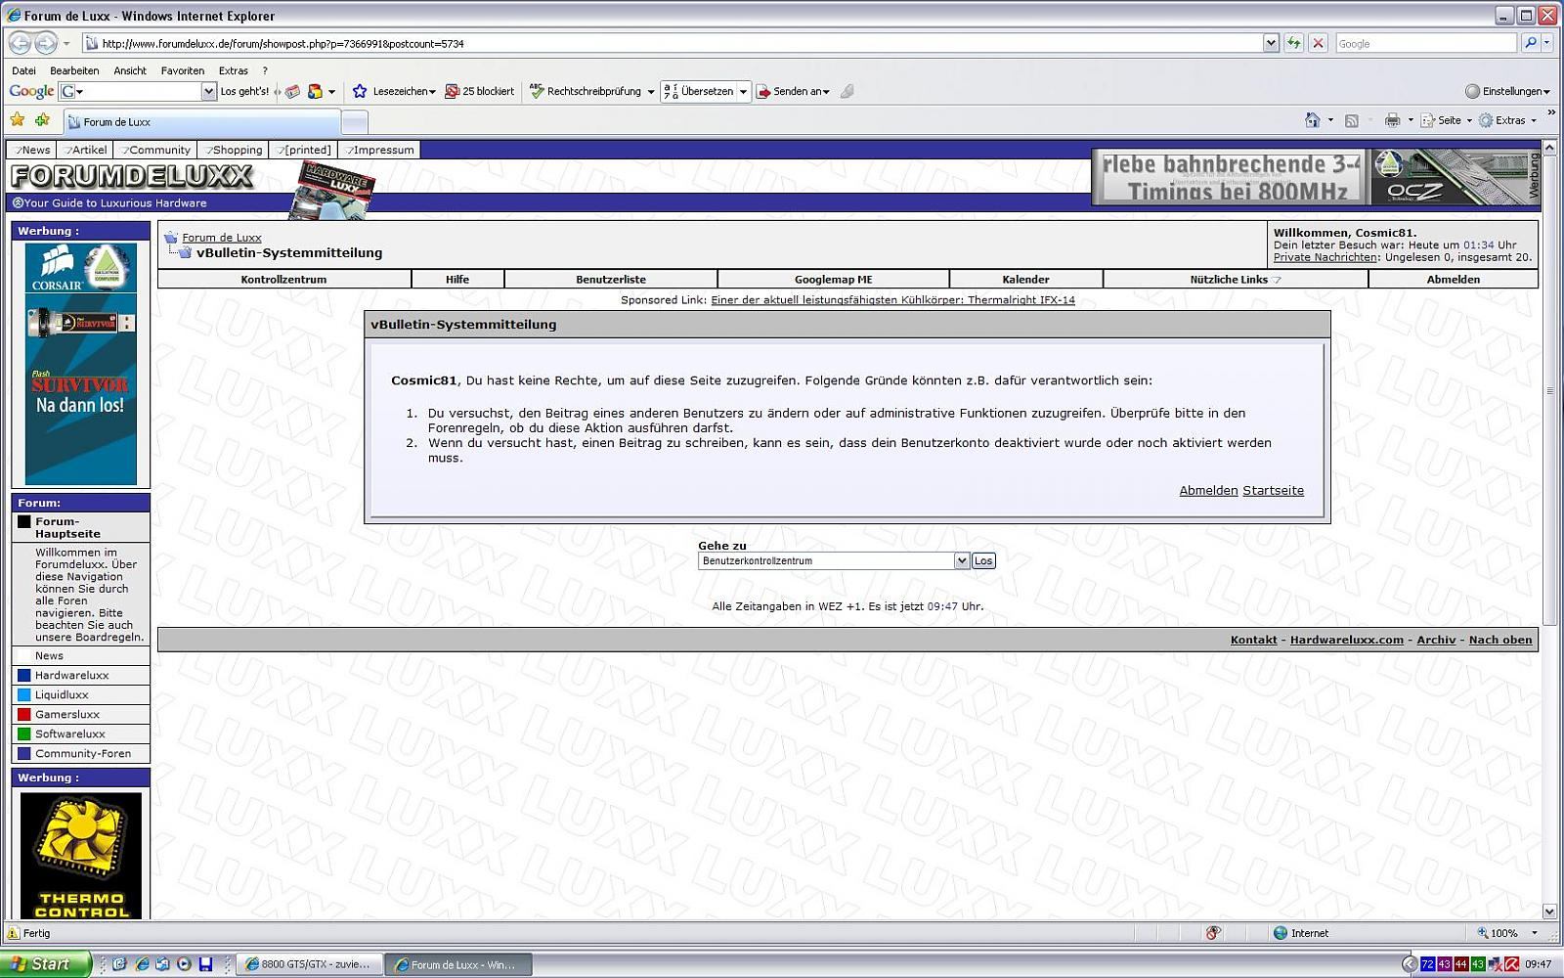This screenshot has width=1564, height=978.
Task: Click the Show Desktop quick launch icon
Action: (x=119, y=964)
